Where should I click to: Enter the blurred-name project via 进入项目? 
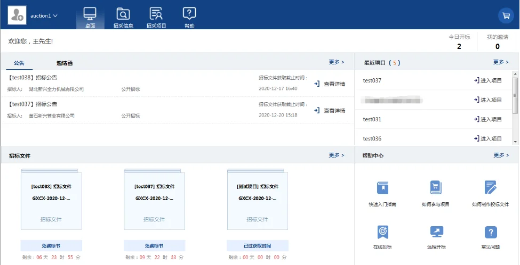[x=488, y=100]
